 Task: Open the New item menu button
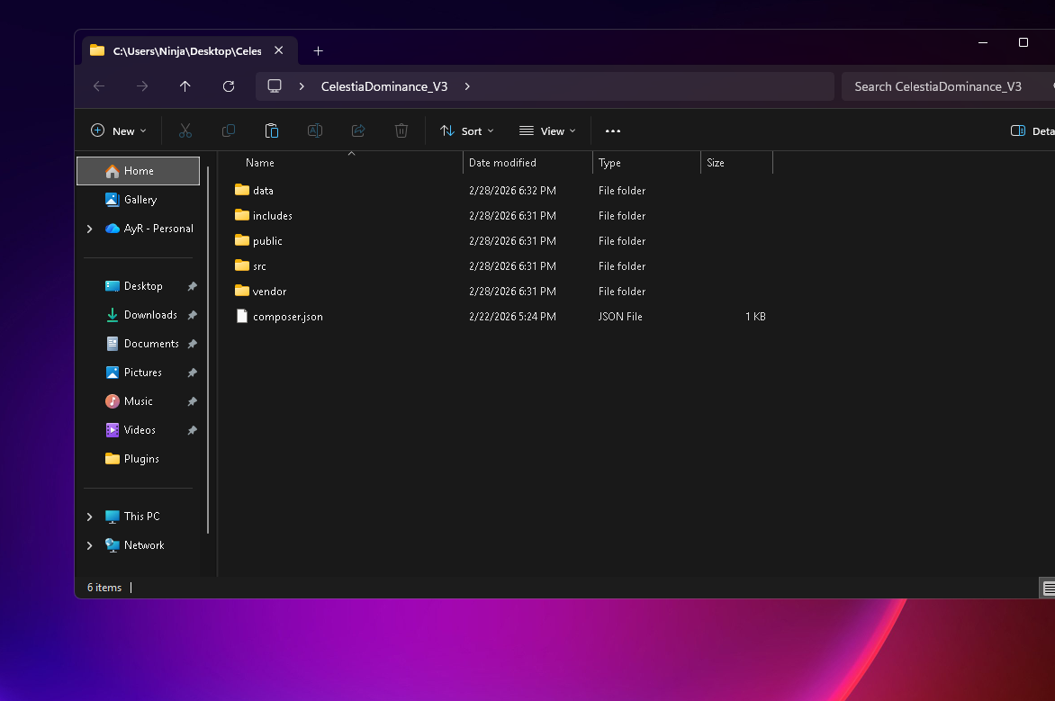(x=119, y=131)
